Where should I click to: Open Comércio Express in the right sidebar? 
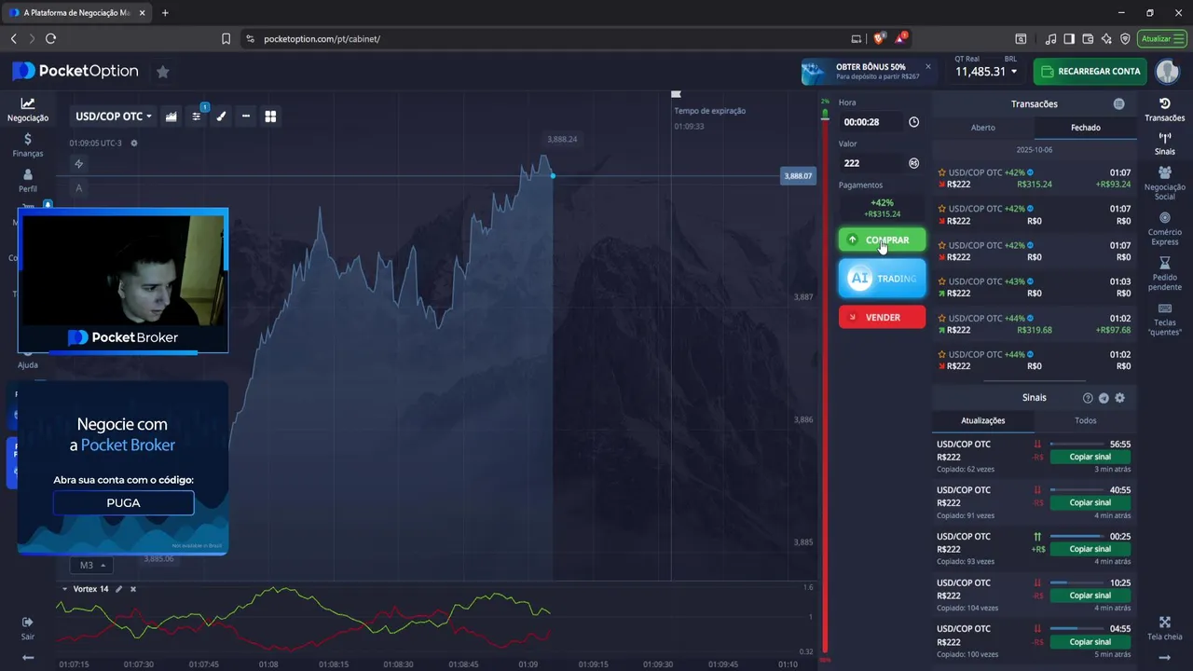[1164, 228]
